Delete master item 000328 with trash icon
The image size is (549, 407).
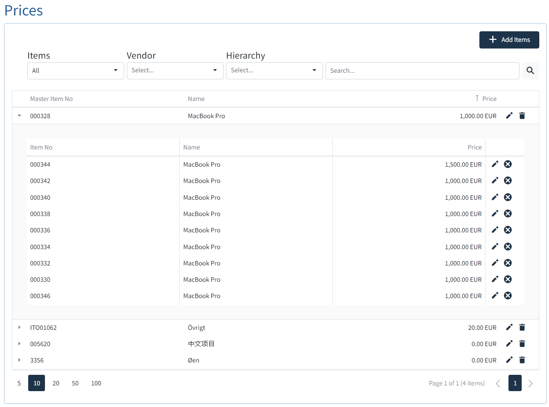pyautogui.click(x=522, y=116)
